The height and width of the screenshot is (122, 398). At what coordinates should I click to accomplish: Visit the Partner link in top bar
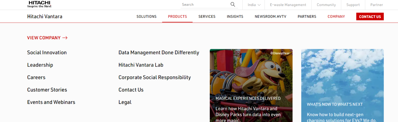(377, 5)
